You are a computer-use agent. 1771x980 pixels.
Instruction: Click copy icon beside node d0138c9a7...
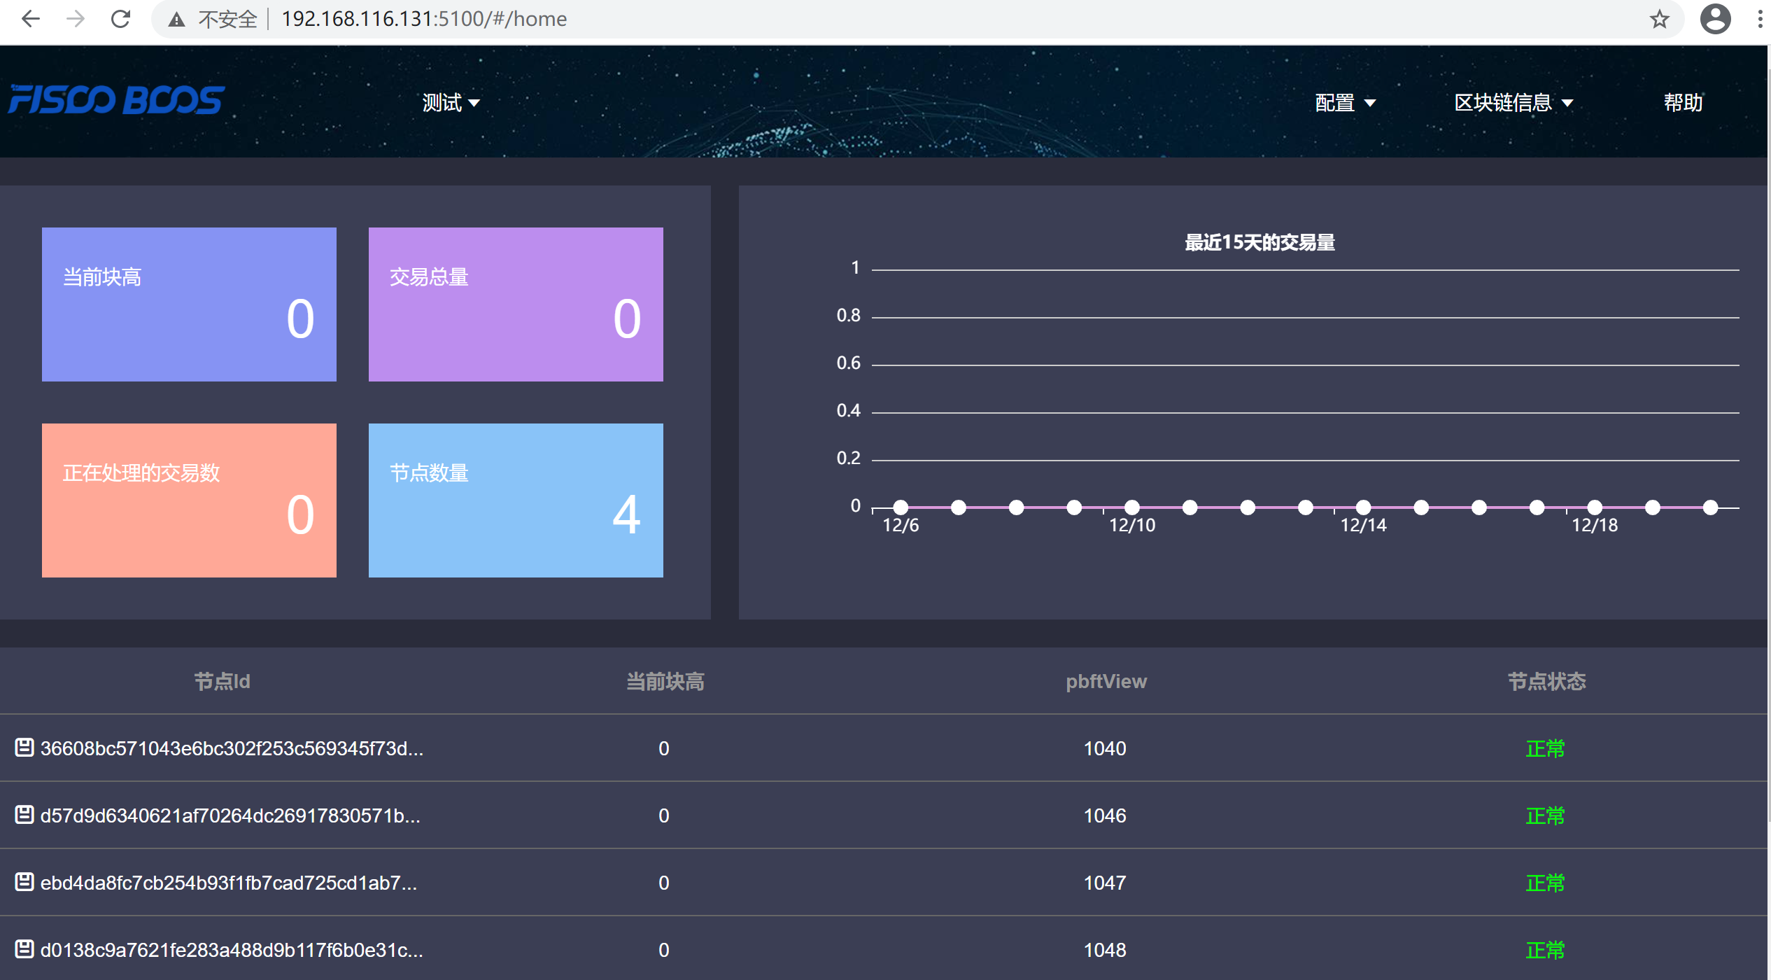[24, 949]
